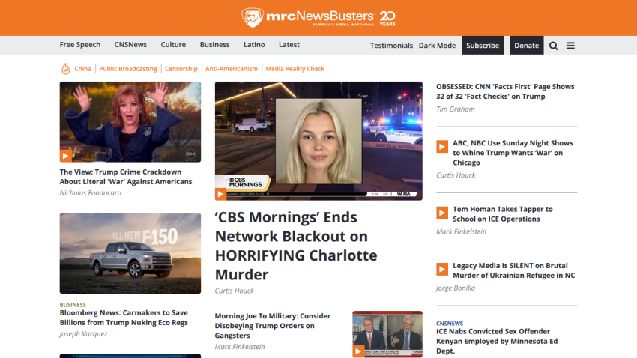
Task: Play icon beside Tom Homan Takes Tapper story
Action: tap(442, 213)
